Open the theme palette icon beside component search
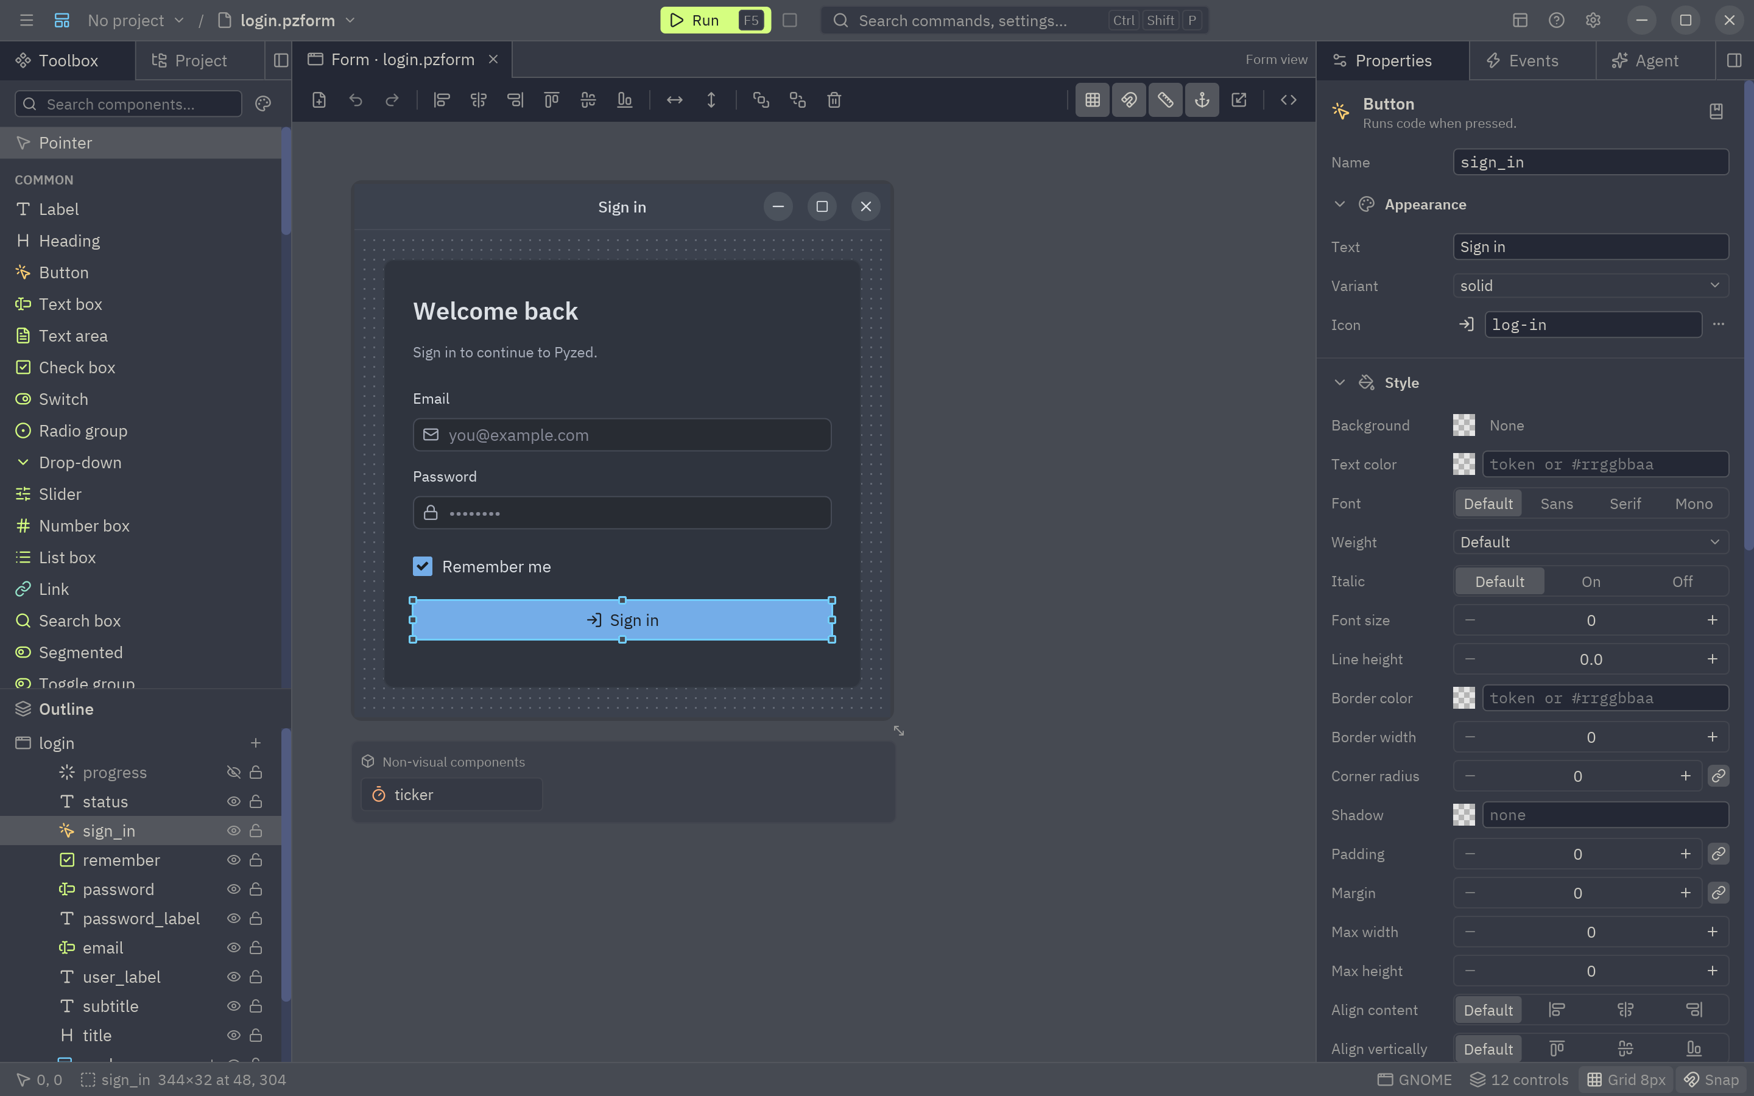This screenshot has height=1096, width=1754. click(263, 104)
